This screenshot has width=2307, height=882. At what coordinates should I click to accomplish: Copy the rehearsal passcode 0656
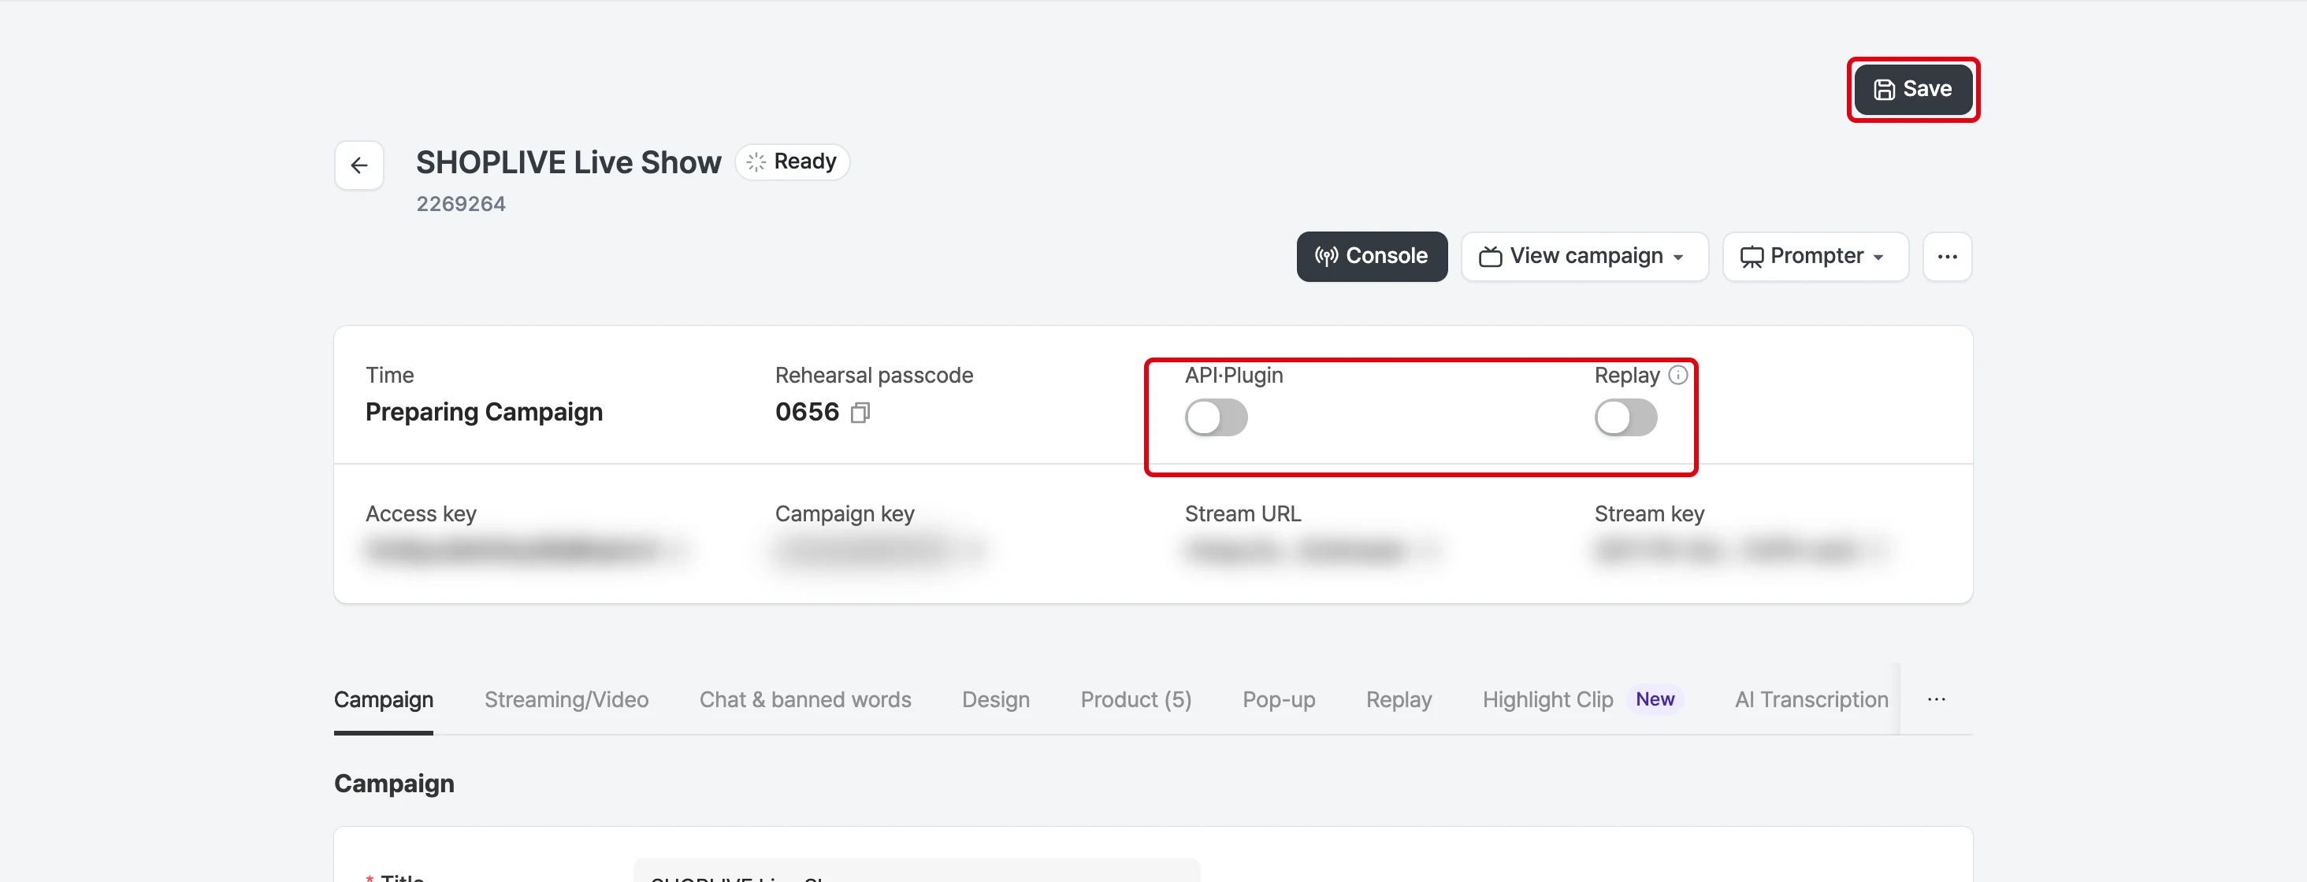click(x=860, y=413)
